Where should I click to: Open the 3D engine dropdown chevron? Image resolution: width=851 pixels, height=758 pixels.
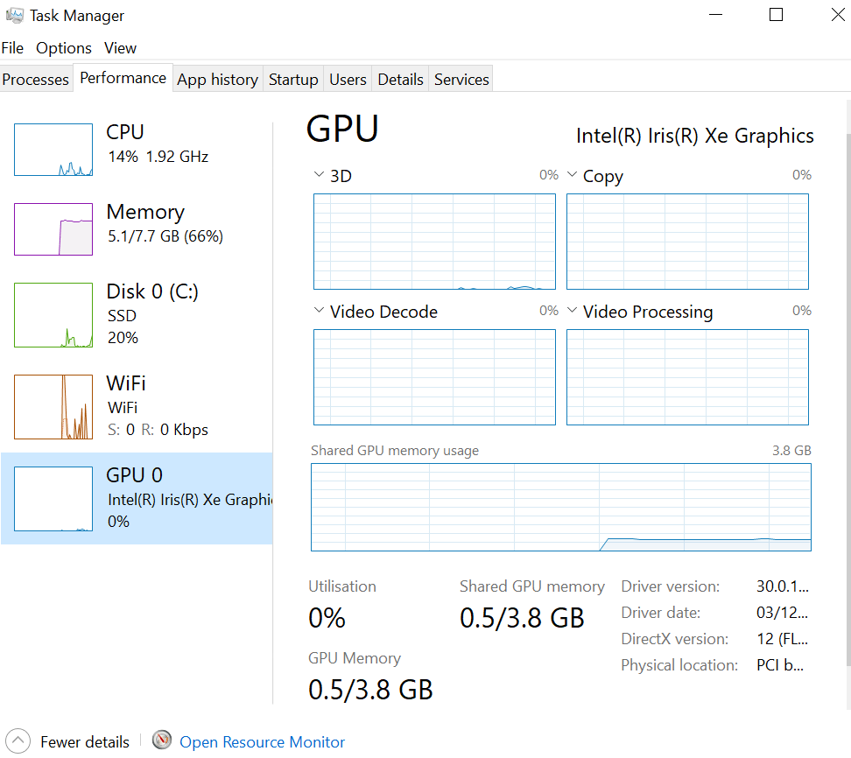tap(319, 175)
